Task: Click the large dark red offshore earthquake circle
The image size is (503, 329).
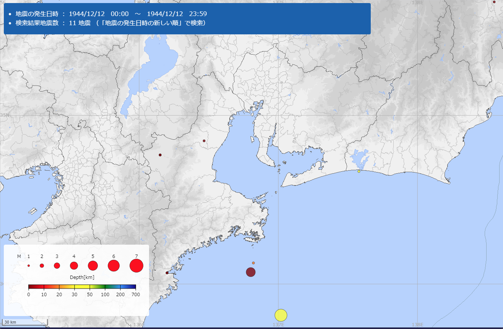Action: 251,272
